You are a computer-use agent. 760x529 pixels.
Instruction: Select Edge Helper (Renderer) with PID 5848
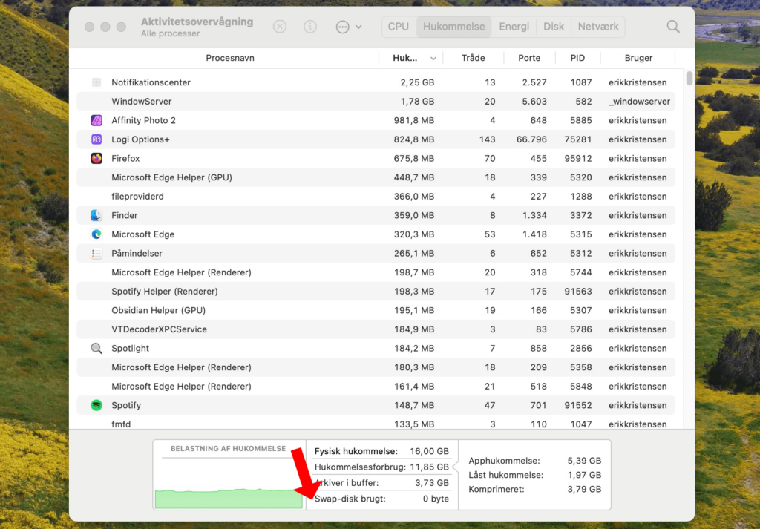point(376,386)
